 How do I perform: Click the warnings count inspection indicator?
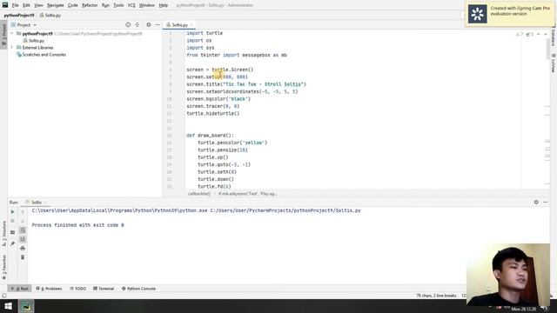(x=520, y=34)
